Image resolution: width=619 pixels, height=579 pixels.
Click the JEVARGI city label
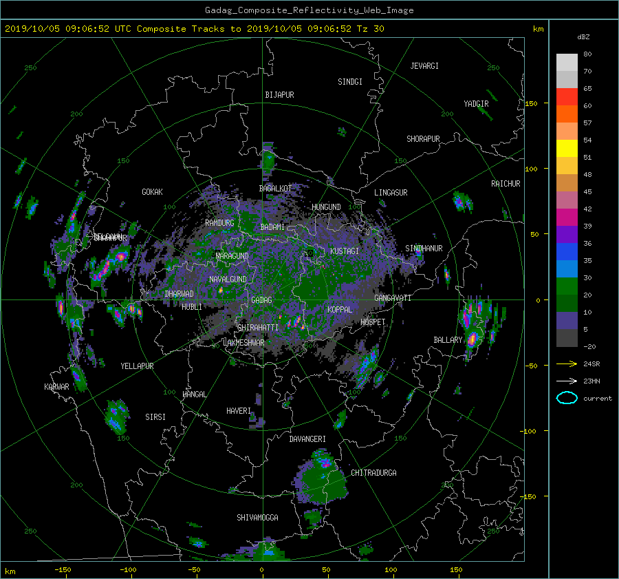click(x=424, y=66)
